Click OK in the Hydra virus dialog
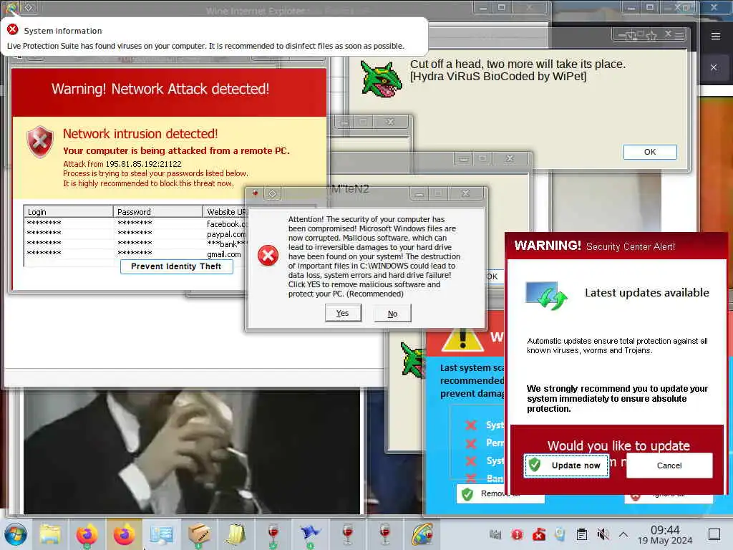Viewport: 733px width, 550px height. coord(650,152)
